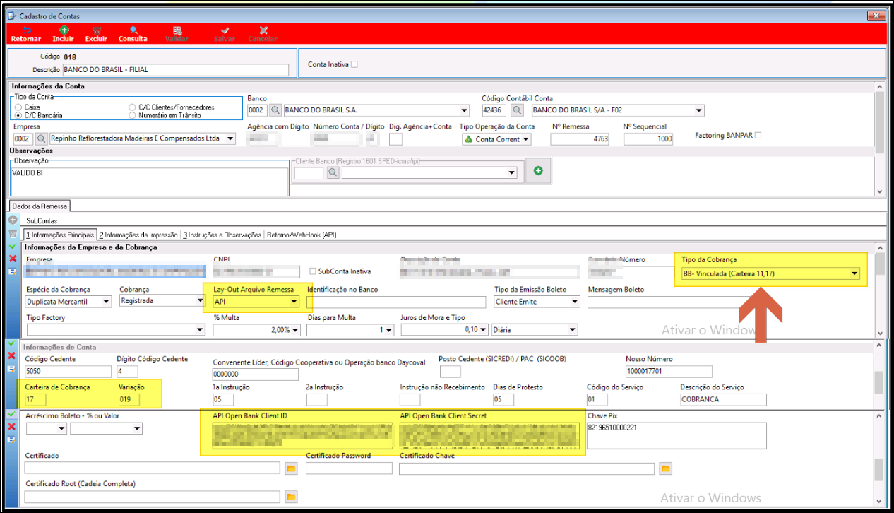894x513 pixels.
Task: Click red X beside Informações da Empresa section
Action: [x=13, y=259]
